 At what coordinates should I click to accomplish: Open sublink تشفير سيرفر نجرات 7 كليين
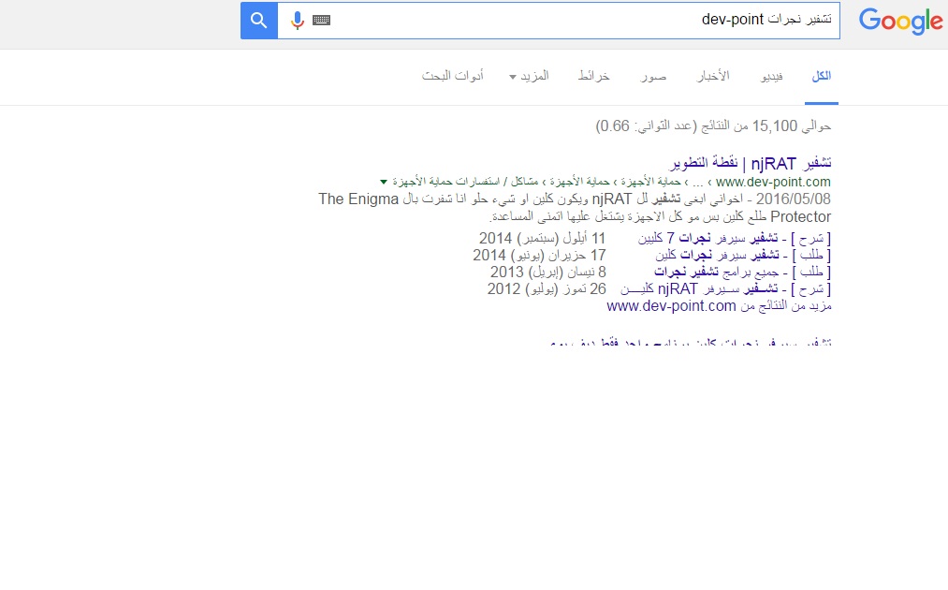tap(734, 239)
